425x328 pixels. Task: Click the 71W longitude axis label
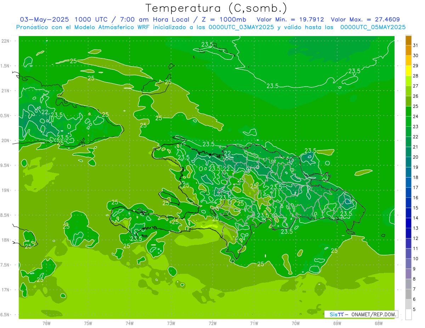click(254, 323)
